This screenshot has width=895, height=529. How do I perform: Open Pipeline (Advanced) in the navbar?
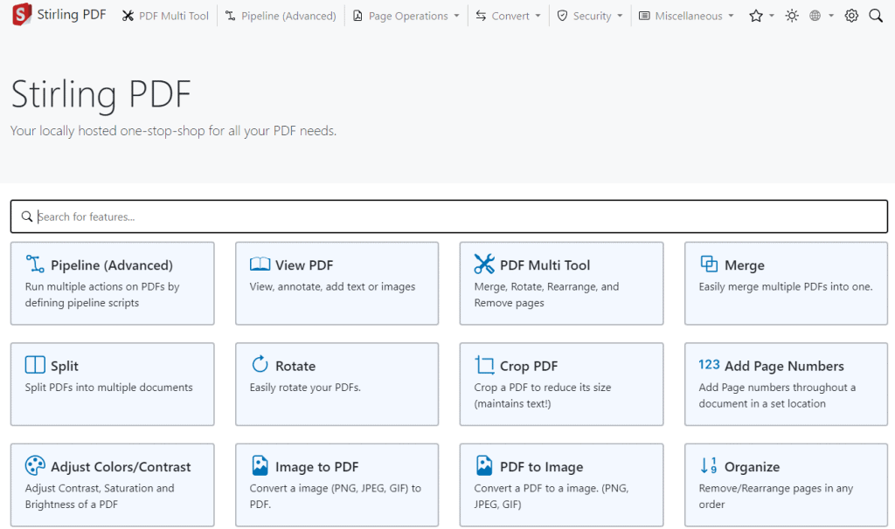(281, 16)
